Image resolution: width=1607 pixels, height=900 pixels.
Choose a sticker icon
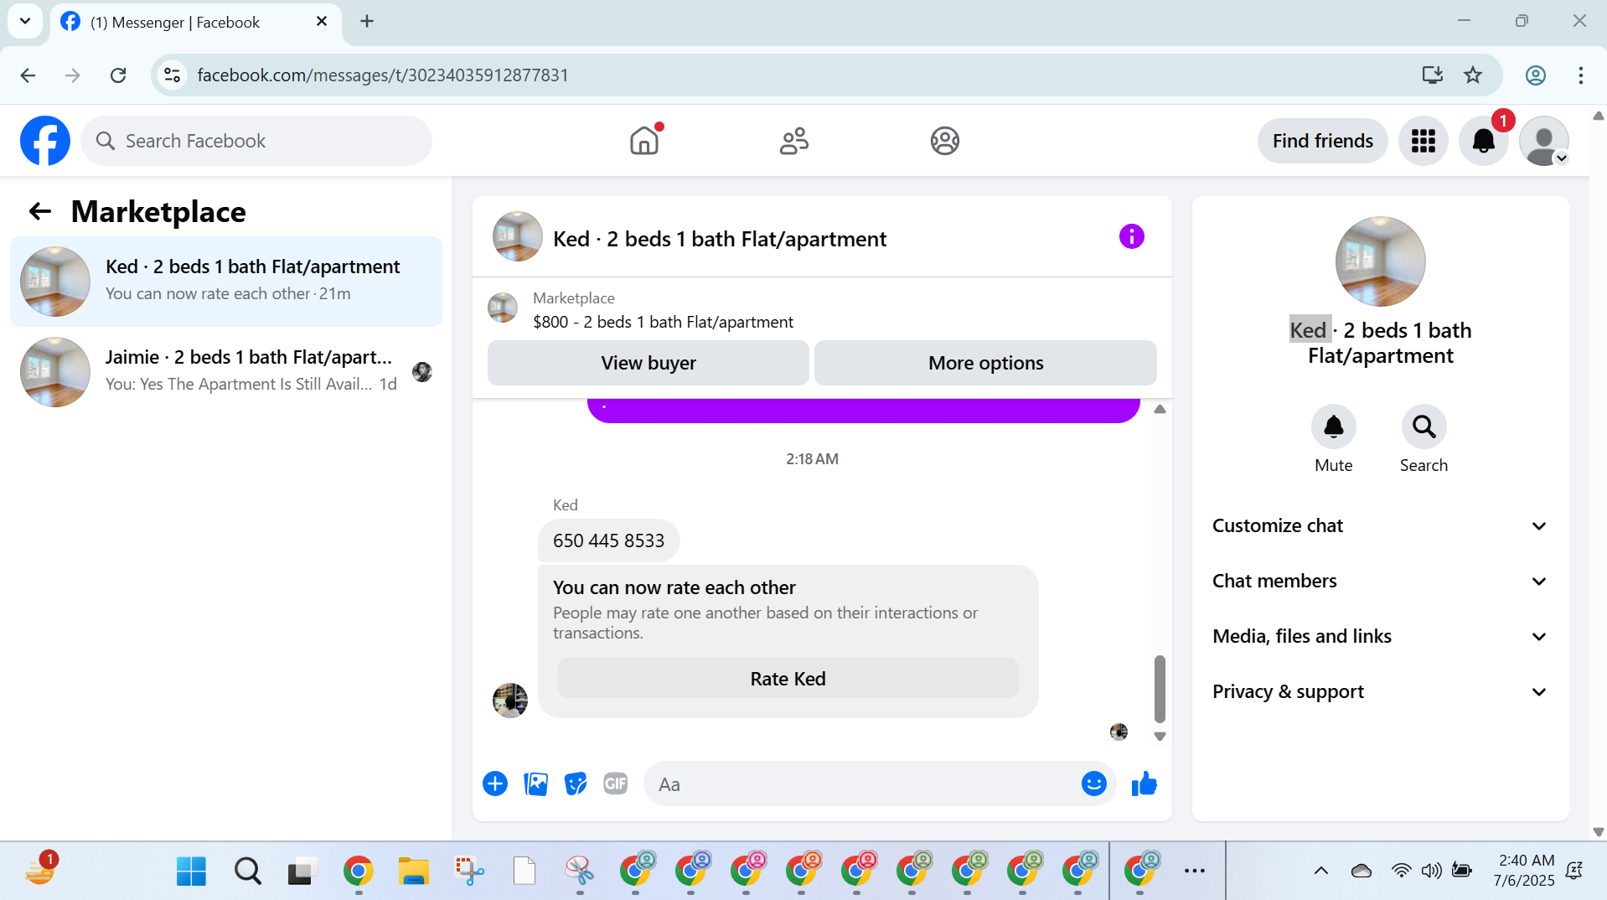pyautogui.click(x=576, y=784)
